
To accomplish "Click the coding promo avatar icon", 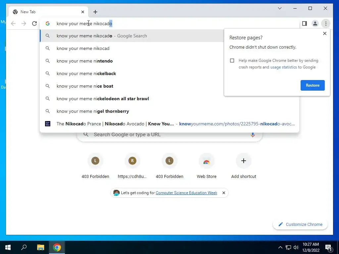I will point(116,193).
